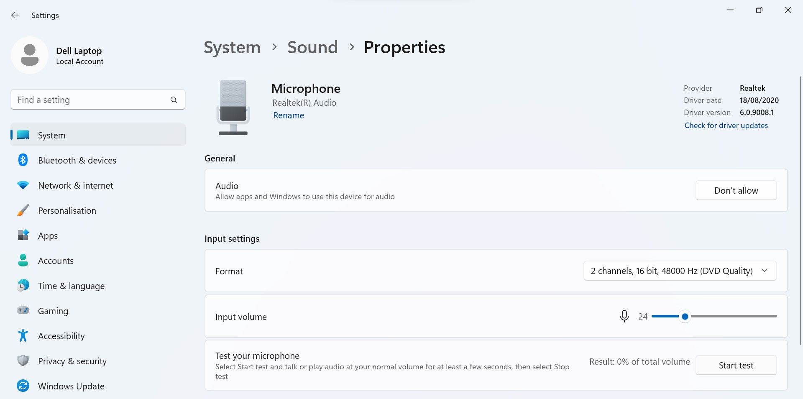This screenshot has width=803, height=399.
Task: Click the Find a setting search box
Action: [98, 100]
